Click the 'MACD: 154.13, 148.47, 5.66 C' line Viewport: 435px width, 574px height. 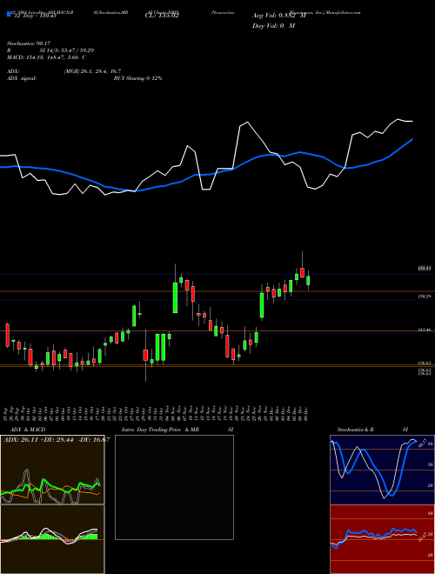46,57
